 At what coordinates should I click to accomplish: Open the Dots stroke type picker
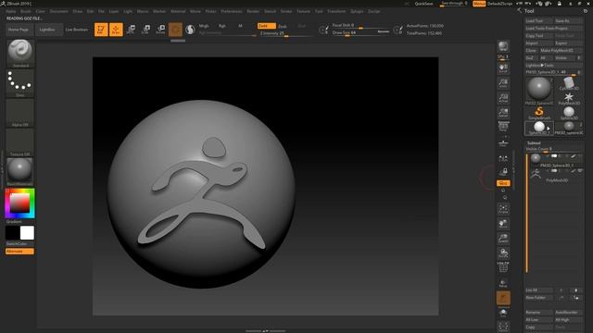pyautogui.click(x=20, y=83)
